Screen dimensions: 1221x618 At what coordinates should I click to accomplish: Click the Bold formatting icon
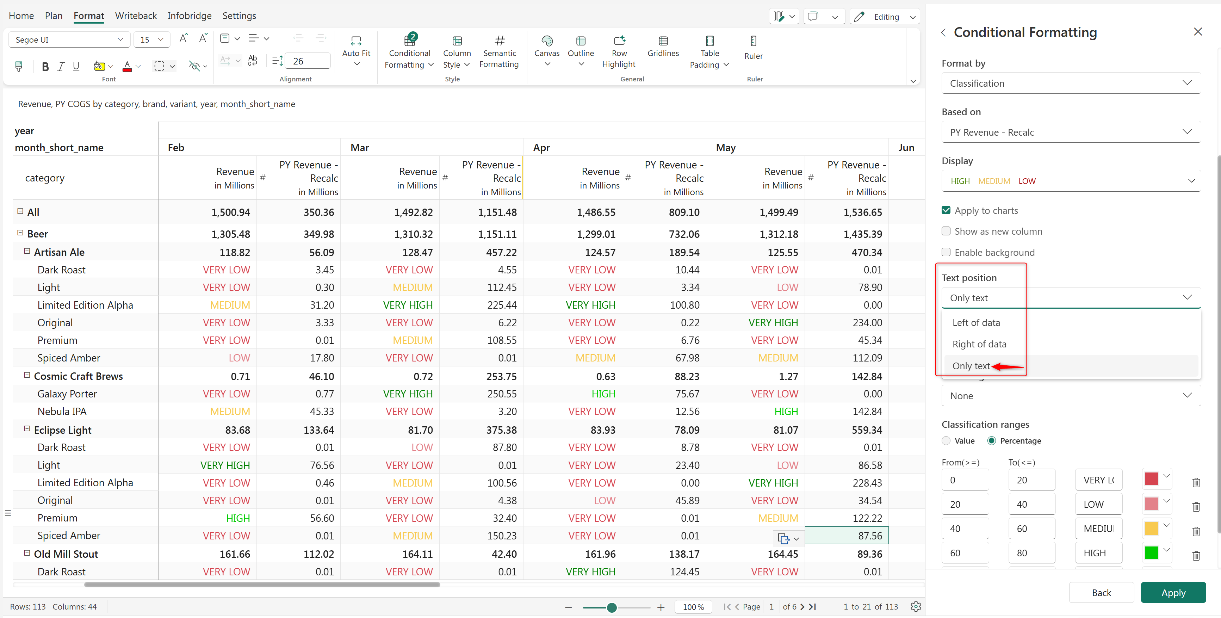[45, 67]
